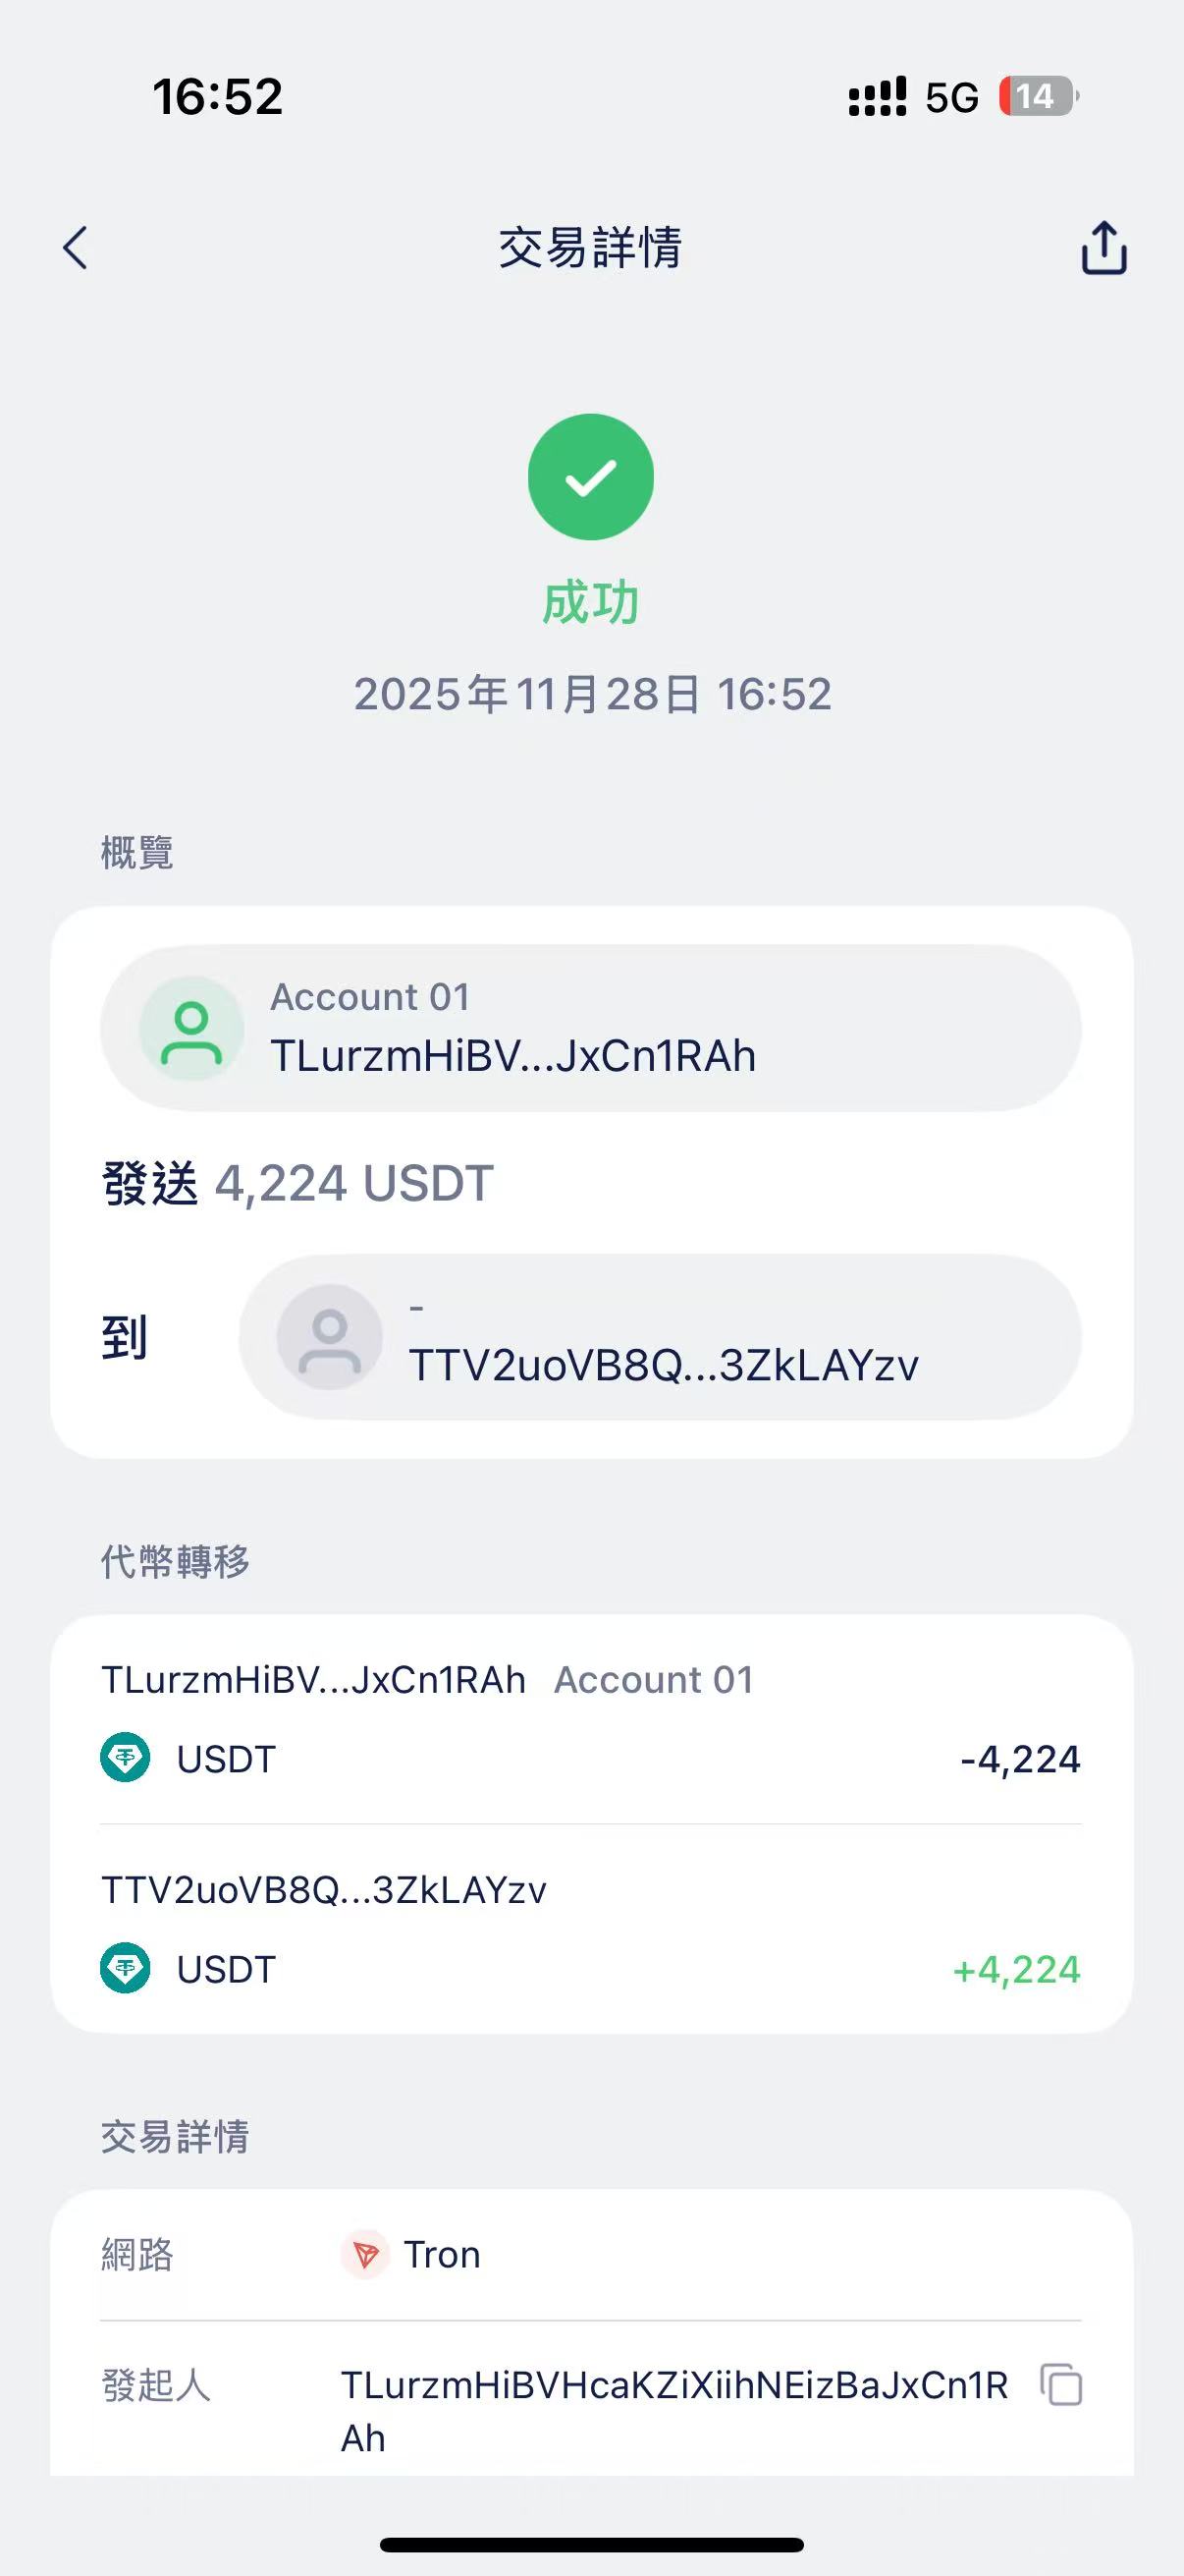Tap the full initiator address text
The width and height of the screenshot is (1184, 2576).
(673, 2410)
